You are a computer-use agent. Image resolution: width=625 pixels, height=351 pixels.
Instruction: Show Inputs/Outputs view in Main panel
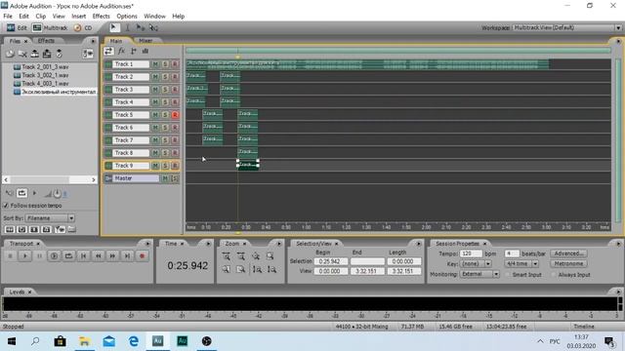108,51
